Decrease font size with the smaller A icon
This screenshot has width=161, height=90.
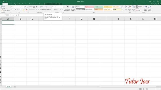coord(27,7)
